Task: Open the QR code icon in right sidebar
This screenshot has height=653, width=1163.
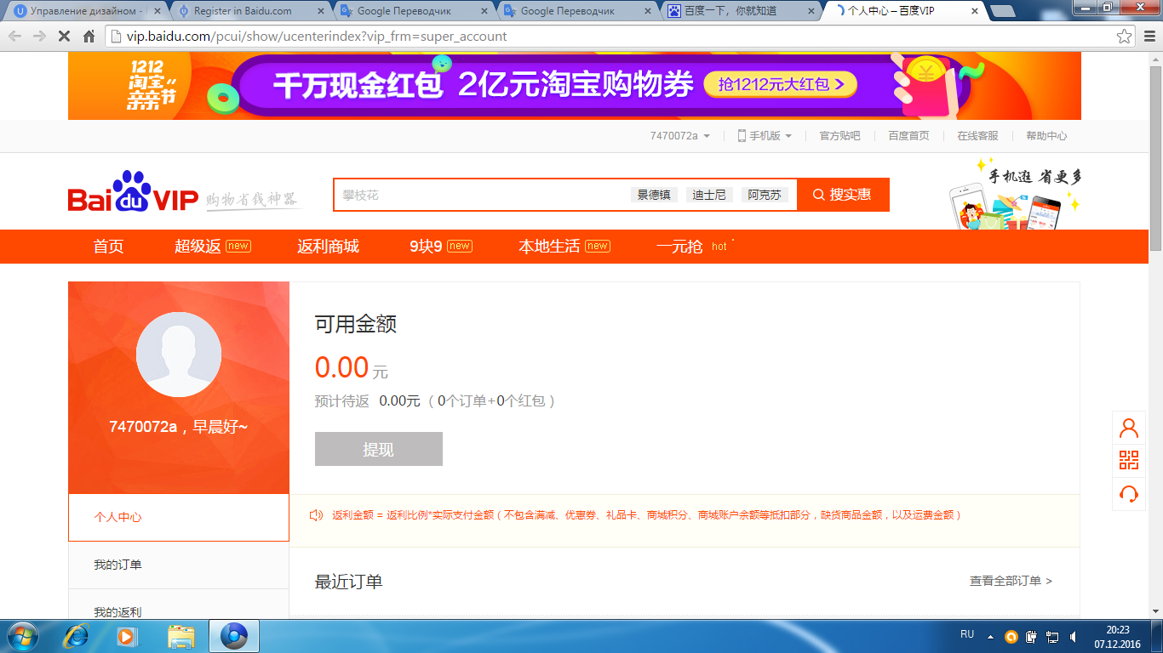Action: [1129, 461]
